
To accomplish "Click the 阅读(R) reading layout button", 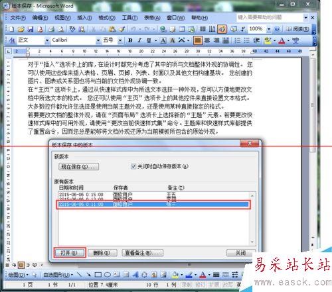I will (297, 29).
